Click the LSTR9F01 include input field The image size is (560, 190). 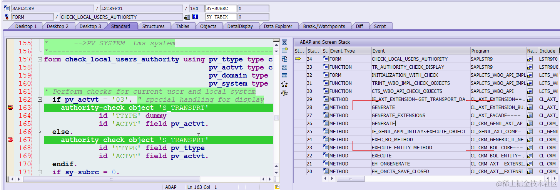[x=141, y=8]
